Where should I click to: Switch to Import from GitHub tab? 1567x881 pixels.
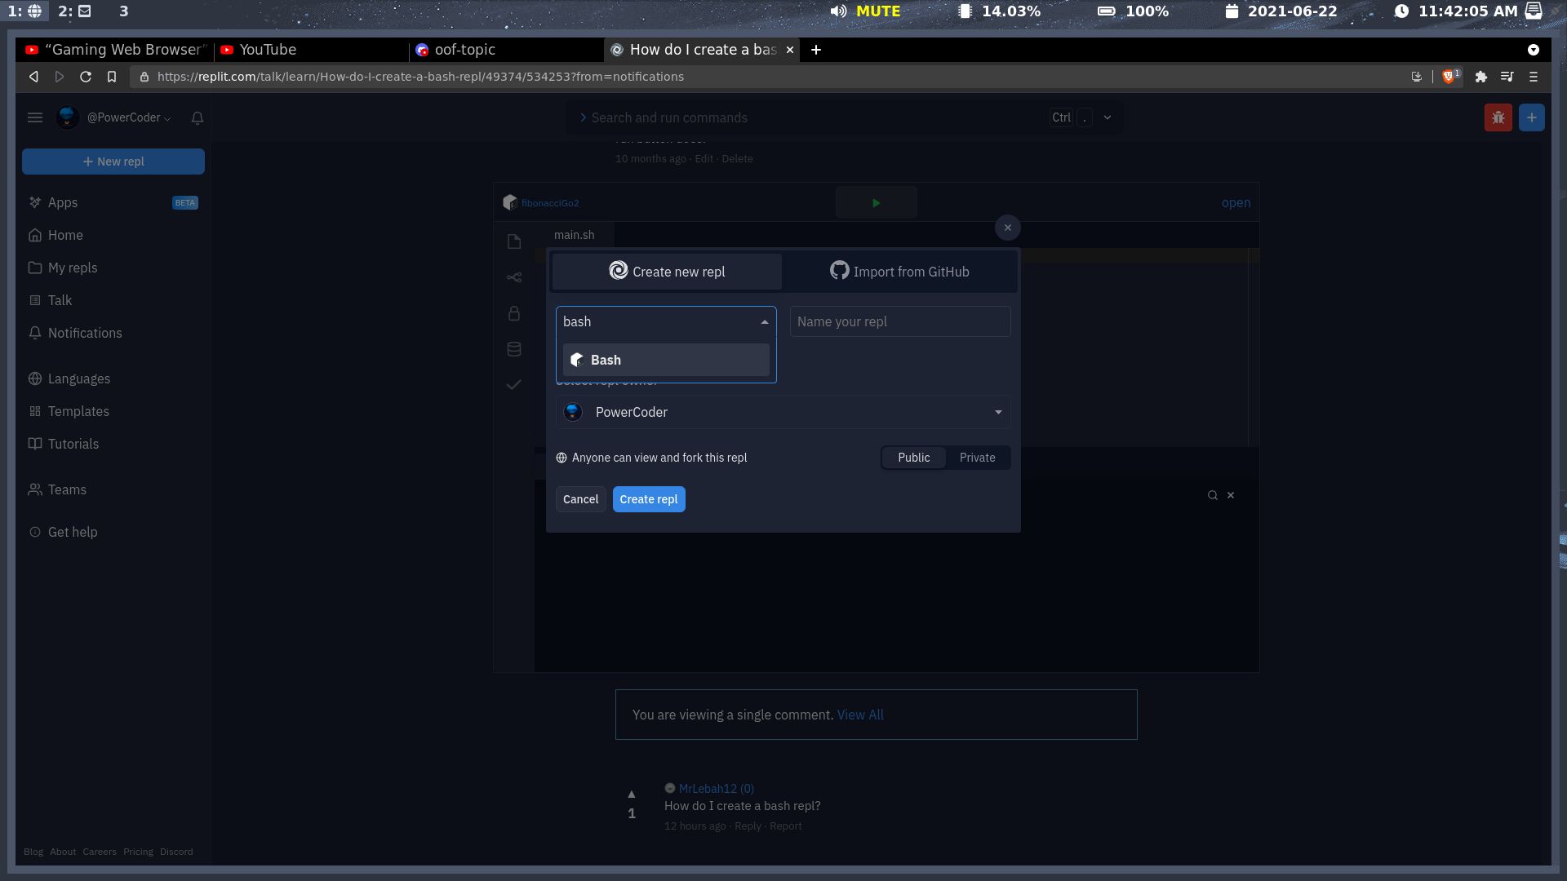pos(899,272)
